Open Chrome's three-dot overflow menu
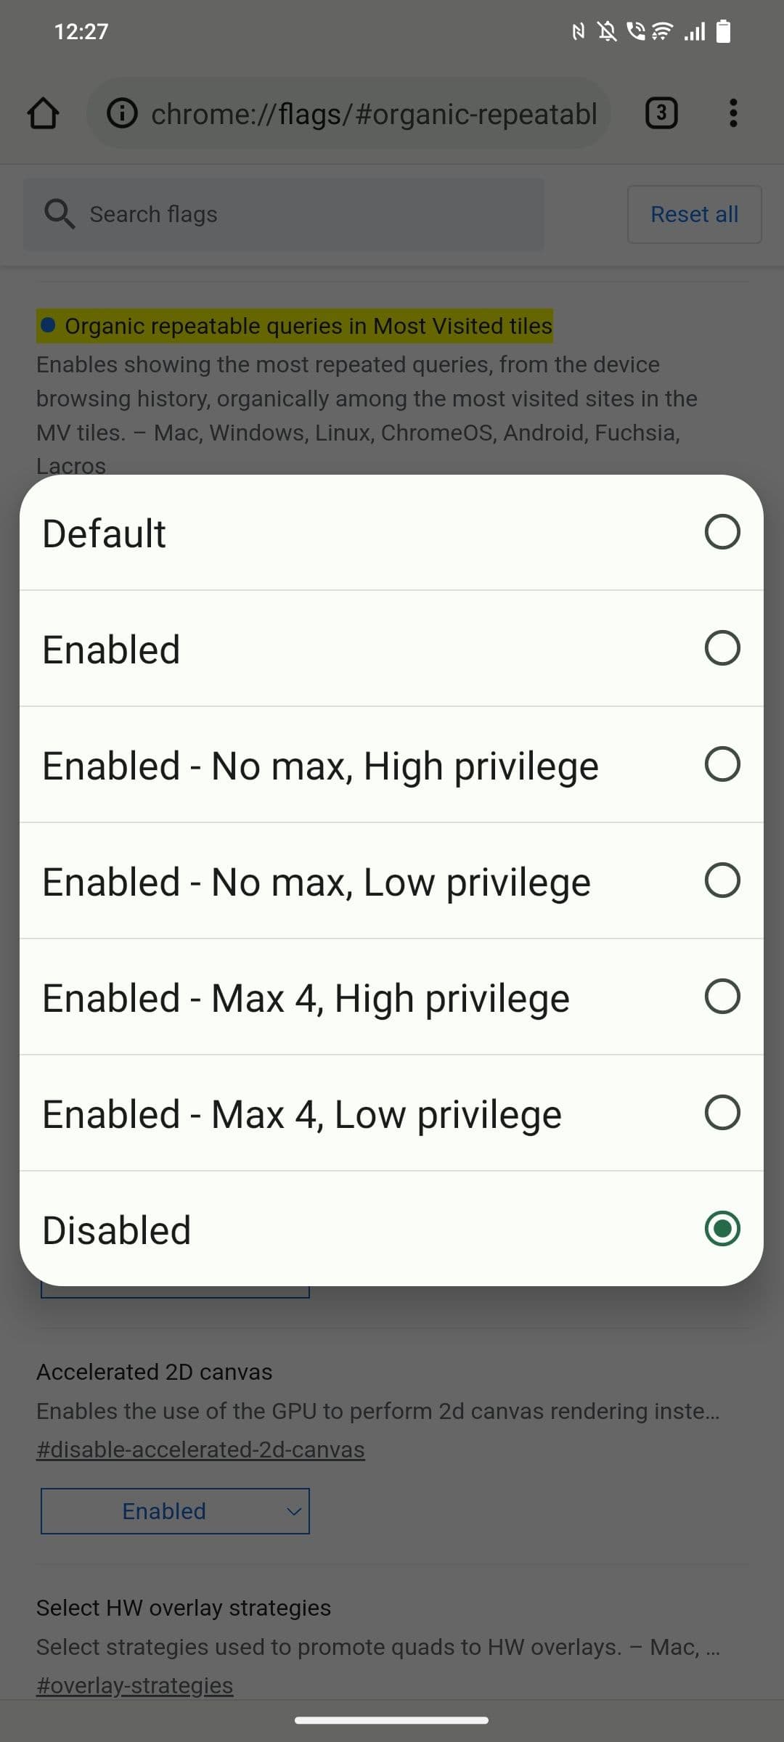Viewport: 784px width, 1742px height. 733,113
